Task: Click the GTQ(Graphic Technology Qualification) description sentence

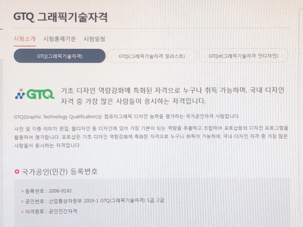Action: click(x=127, y=117)
